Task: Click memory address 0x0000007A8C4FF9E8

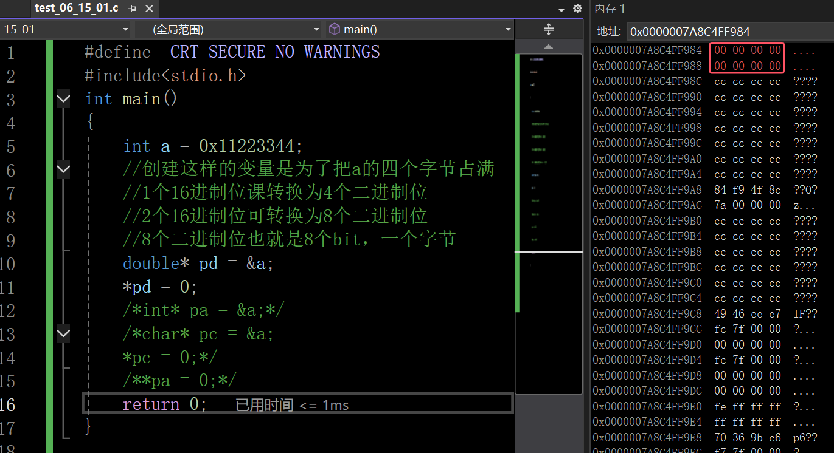Action: pos(647,438)
